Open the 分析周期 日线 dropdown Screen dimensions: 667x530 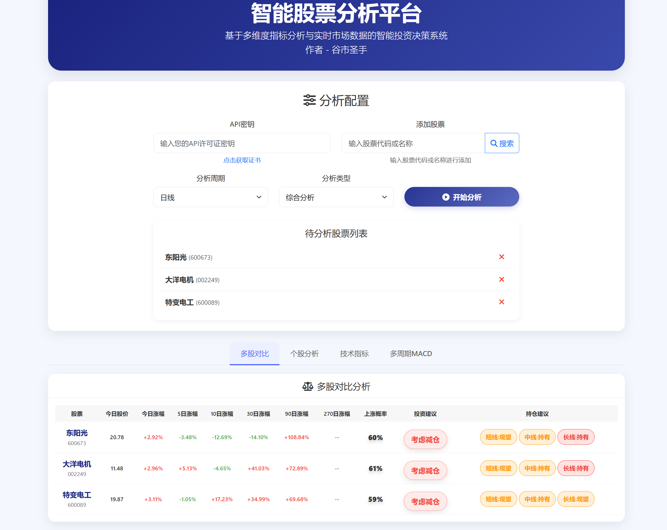pos(211,197)
